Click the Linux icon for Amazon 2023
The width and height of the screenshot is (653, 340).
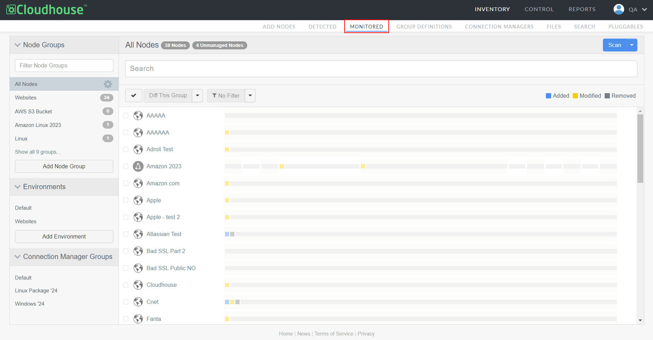pos(138,166)
